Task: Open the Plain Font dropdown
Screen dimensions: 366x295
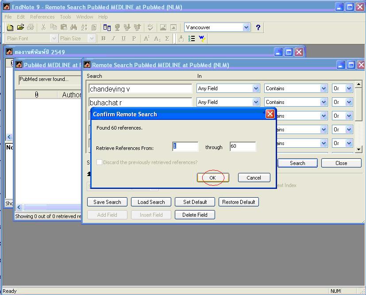Action: coord(54,38)
